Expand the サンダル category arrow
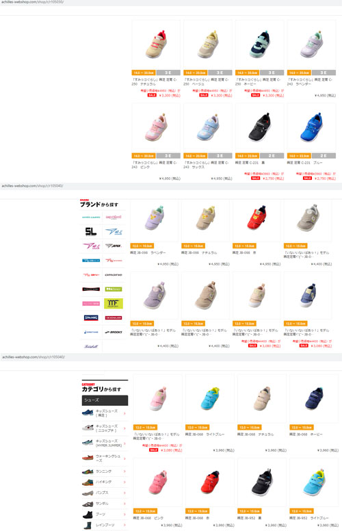Screen dimensions: 342x531 point(124,504)
